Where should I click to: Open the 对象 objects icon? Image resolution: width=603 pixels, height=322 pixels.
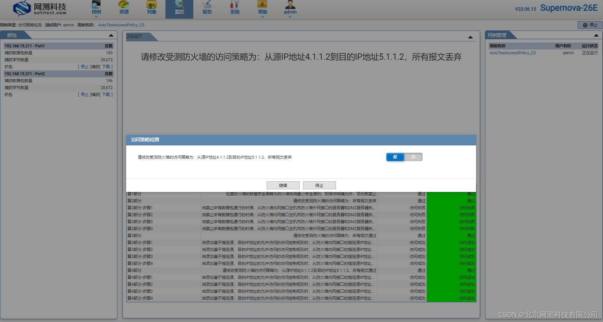click(x=151, y=5)
